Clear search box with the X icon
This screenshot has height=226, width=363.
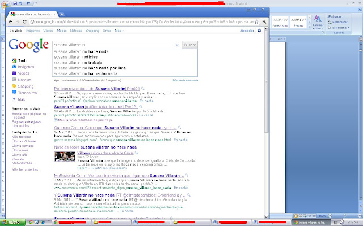pos(177,45)
